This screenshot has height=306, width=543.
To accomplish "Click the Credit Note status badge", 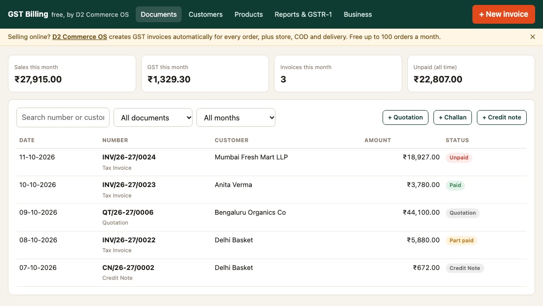I will pos(465,268).
